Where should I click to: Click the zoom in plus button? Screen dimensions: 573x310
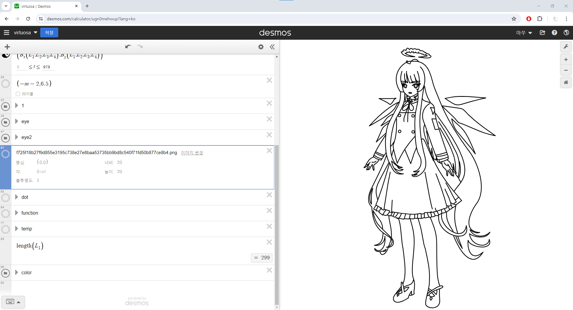[566, 60]
